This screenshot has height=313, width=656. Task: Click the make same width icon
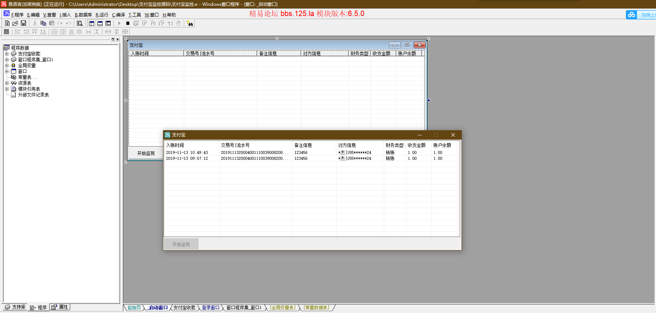pyautogui.click(x=108, y=31)
